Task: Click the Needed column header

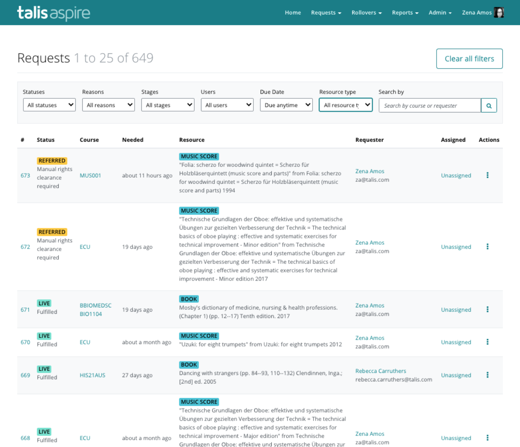Action: pos(133,140)
